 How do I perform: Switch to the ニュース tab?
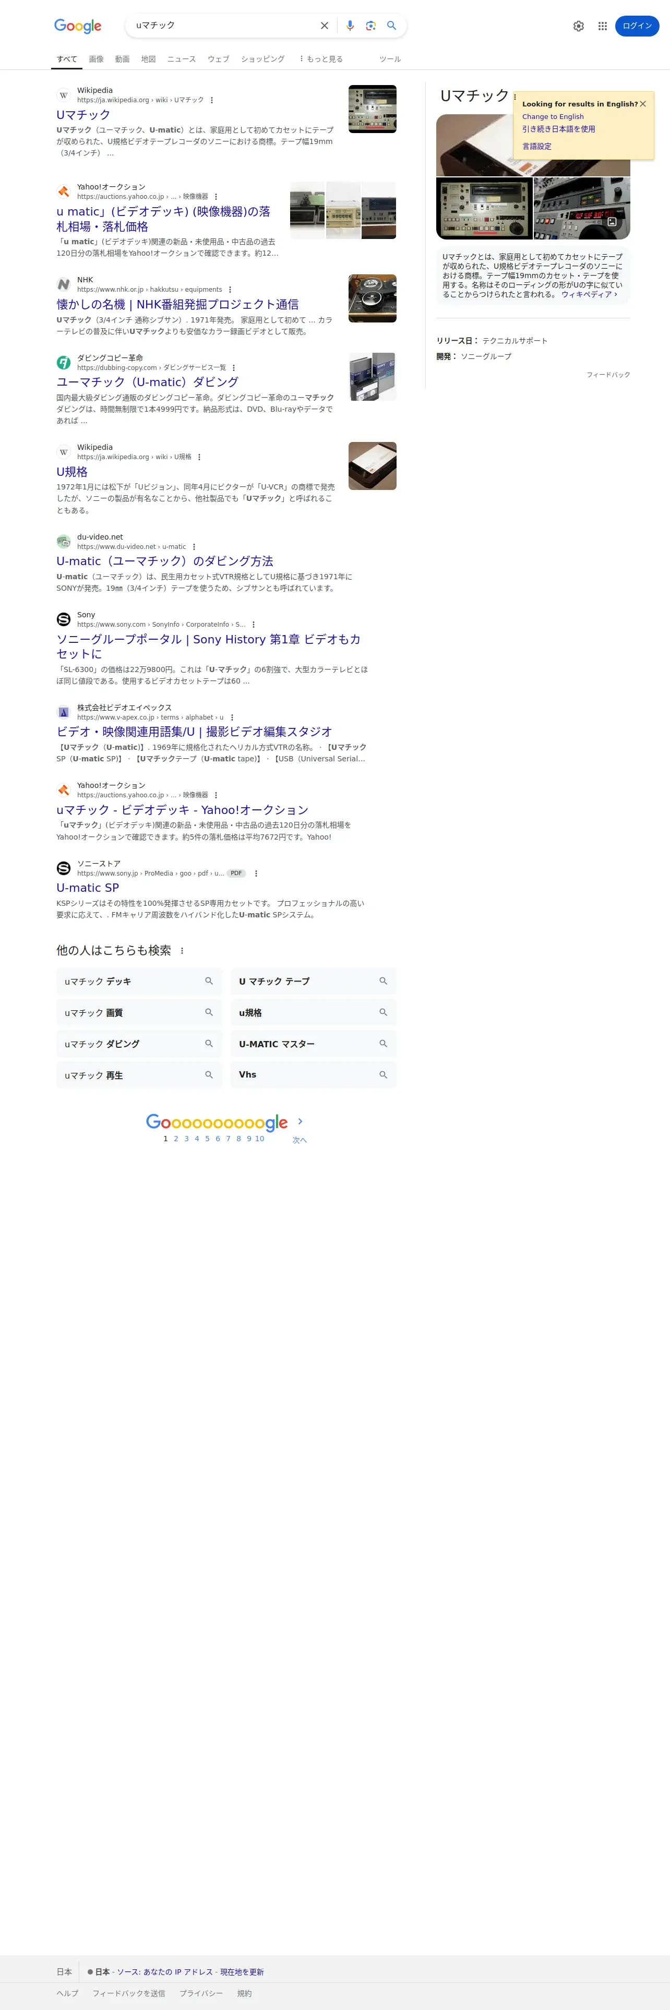(x=182, y=59)
